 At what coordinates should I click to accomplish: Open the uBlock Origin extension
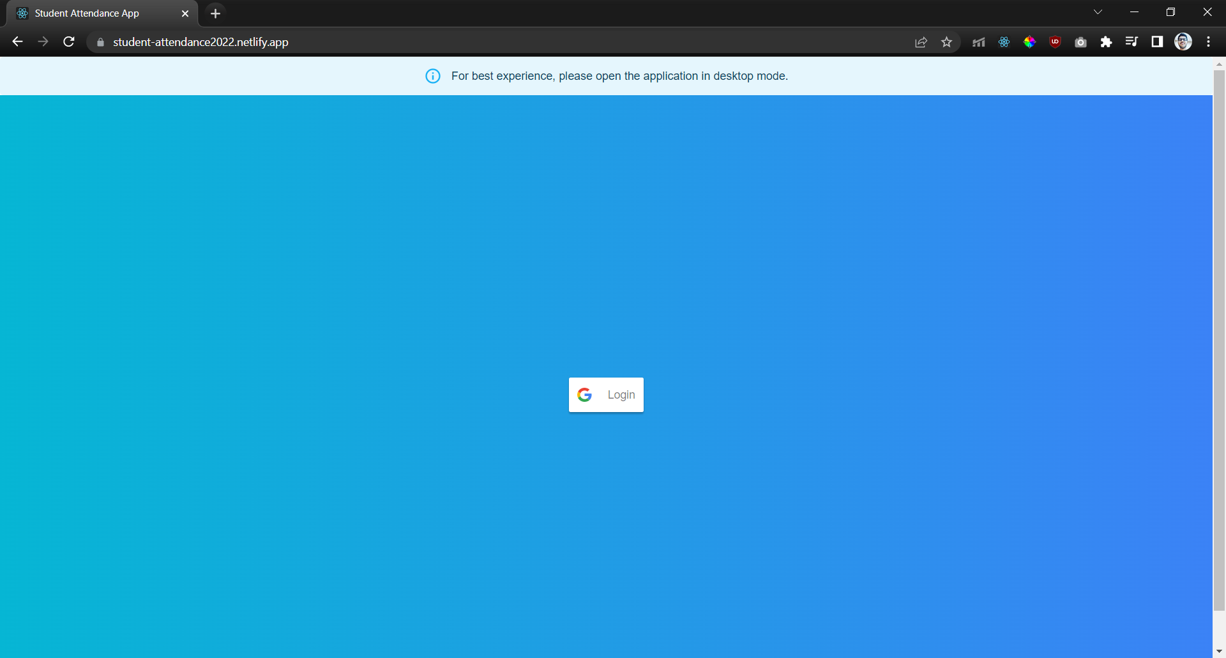[1055, 42]
